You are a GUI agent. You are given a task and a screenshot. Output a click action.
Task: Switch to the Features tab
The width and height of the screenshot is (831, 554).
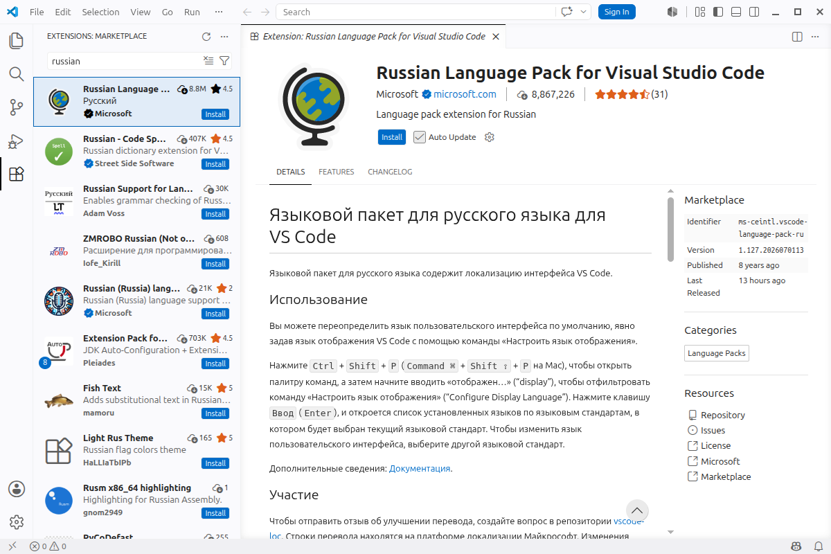[336, 172]
